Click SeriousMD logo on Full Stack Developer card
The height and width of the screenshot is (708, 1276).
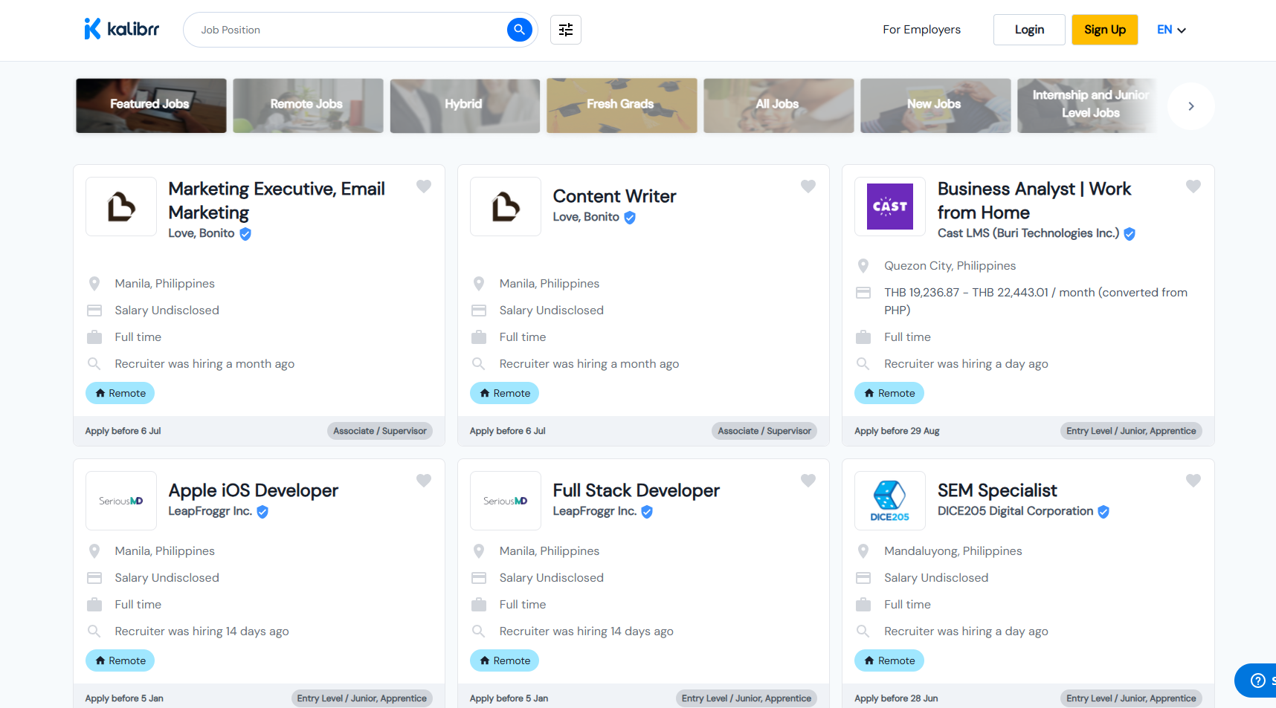[506, 501]
